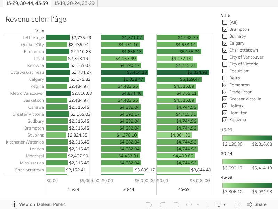Image resolution: width=278 pixels, height=209 pixels.
Task: Enter full screen mode
Action: click(x=237, y=204)
